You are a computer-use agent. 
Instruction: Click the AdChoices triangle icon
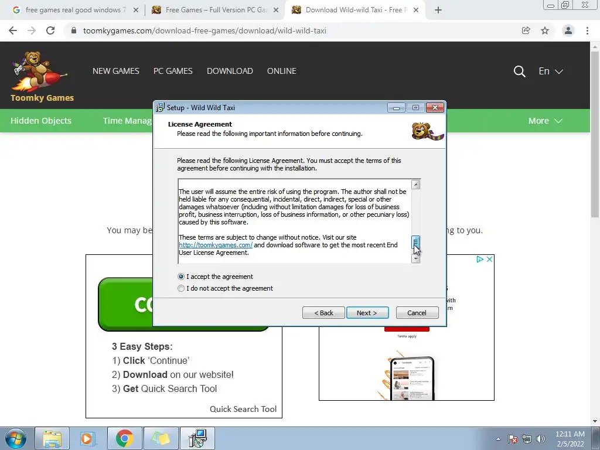click(479, 259)
